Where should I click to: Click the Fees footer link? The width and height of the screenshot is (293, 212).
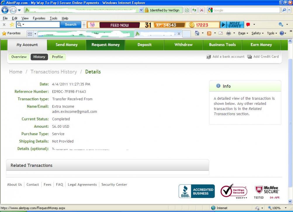[x=47, y=185]
